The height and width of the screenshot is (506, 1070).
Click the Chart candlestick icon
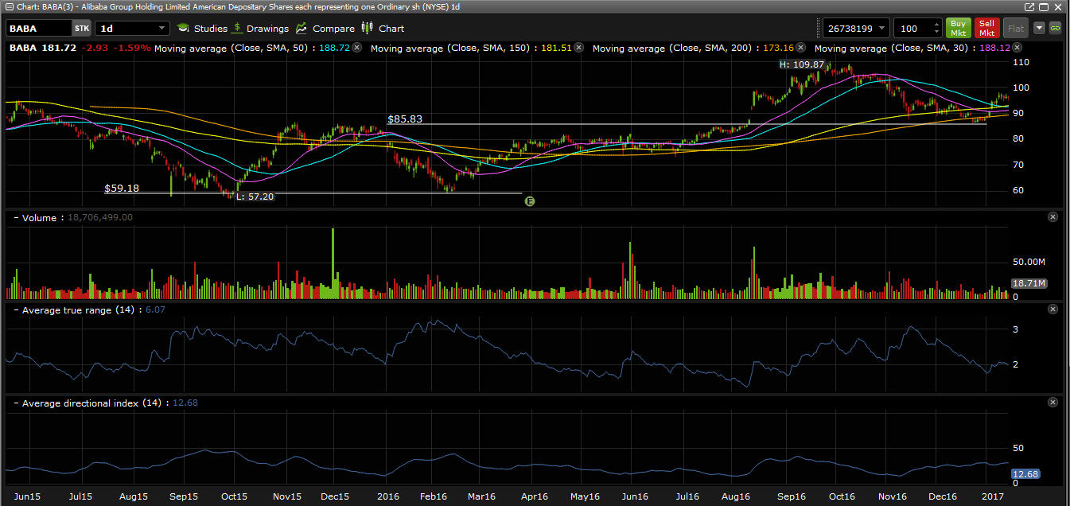tap(367, 28)
